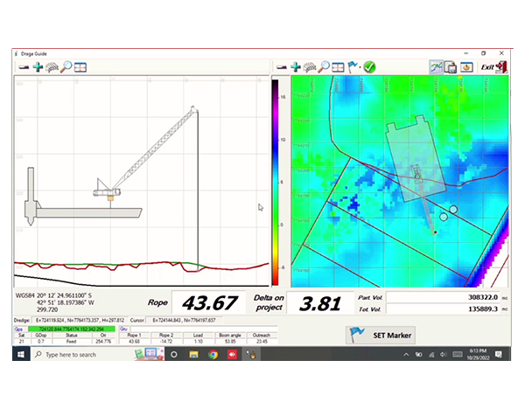The height and width of the screenshot is (409, 525).
Task: Click the Exit button
Action: tap(494, 67)
